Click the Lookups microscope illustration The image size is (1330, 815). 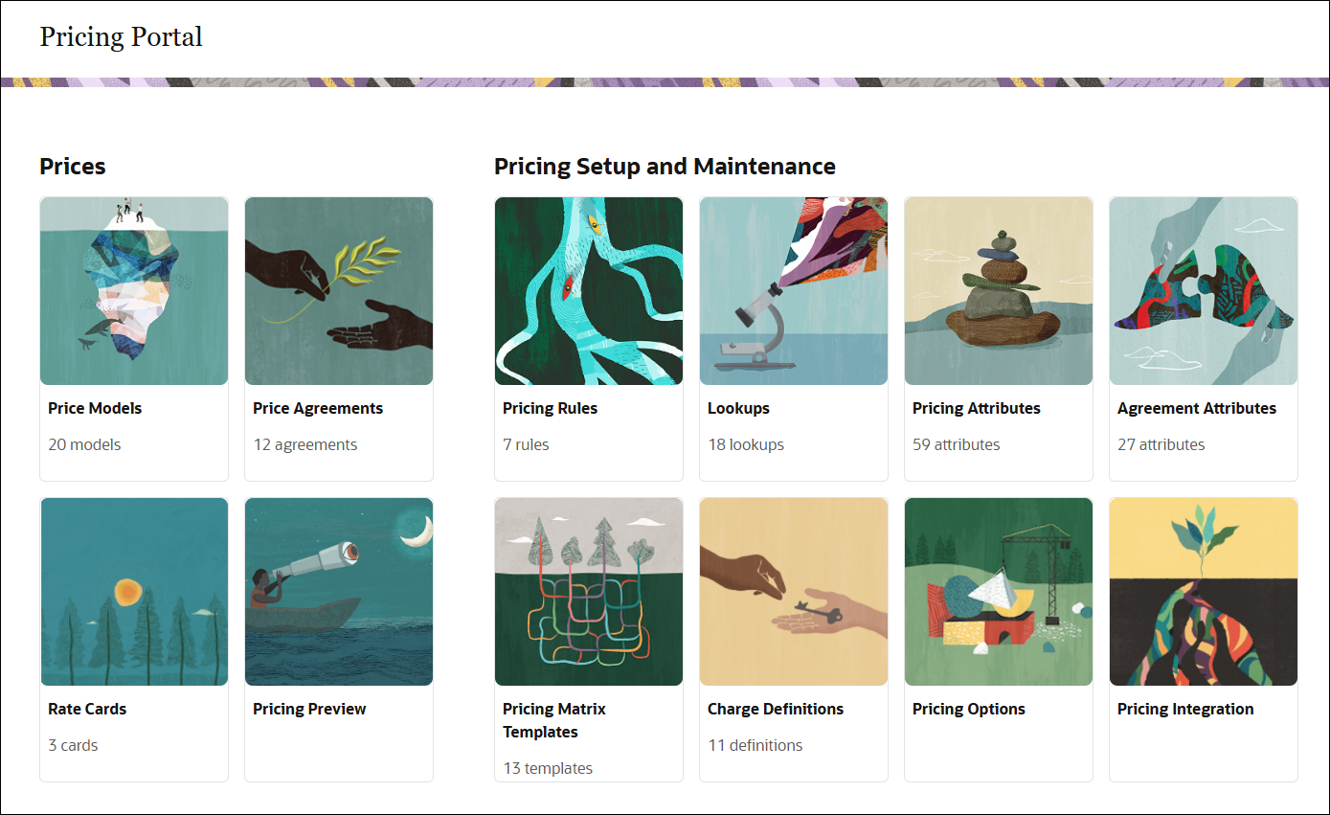[793, 290]
